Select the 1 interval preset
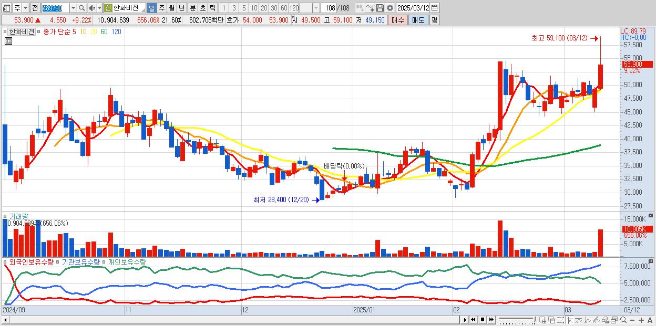 pyautogui.click(x=223, y=8)
